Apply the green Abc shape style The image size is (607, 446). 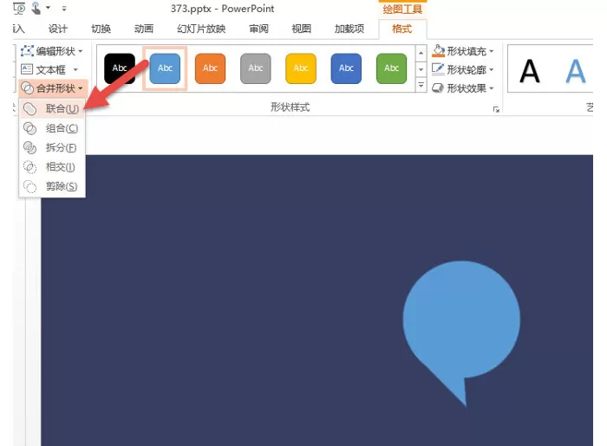tap(391, 68)
